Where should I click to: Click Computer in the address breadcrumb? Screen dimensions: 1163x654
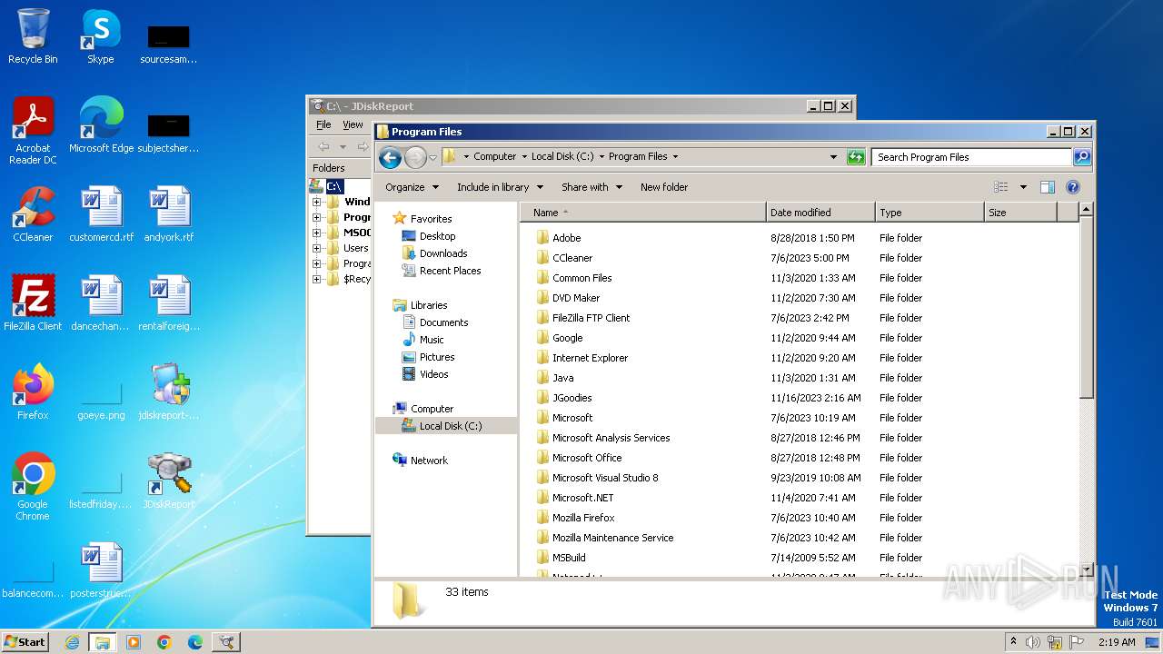click(x=494, y=156)
